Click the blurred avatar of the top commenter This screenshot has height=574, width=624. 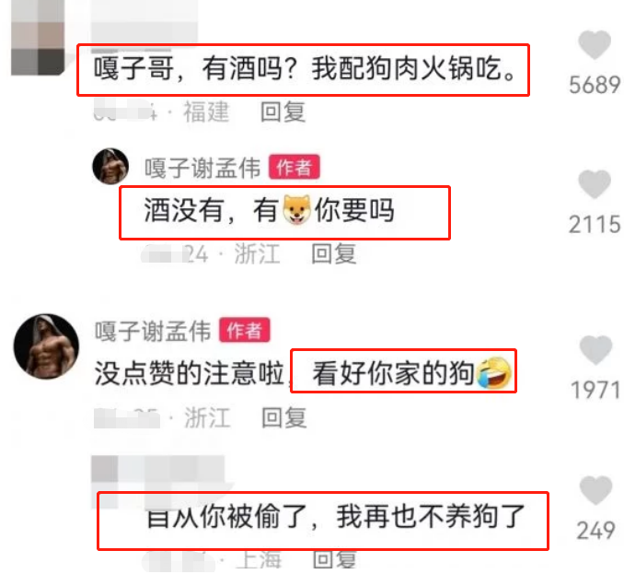tap(38, 38)
